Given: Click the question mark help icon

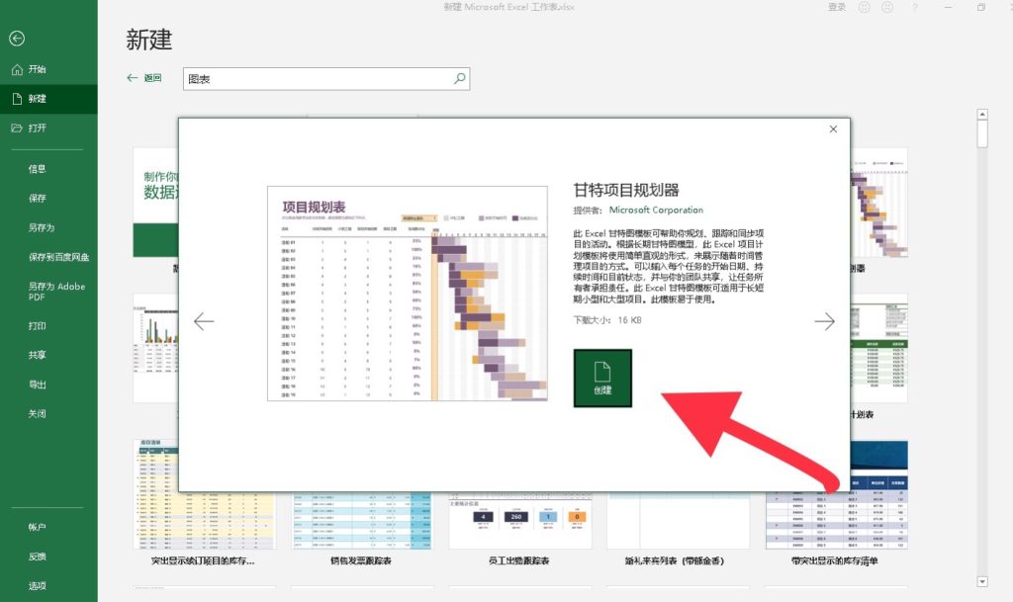Looking at the screenshot, I should [x=915, y=7].
